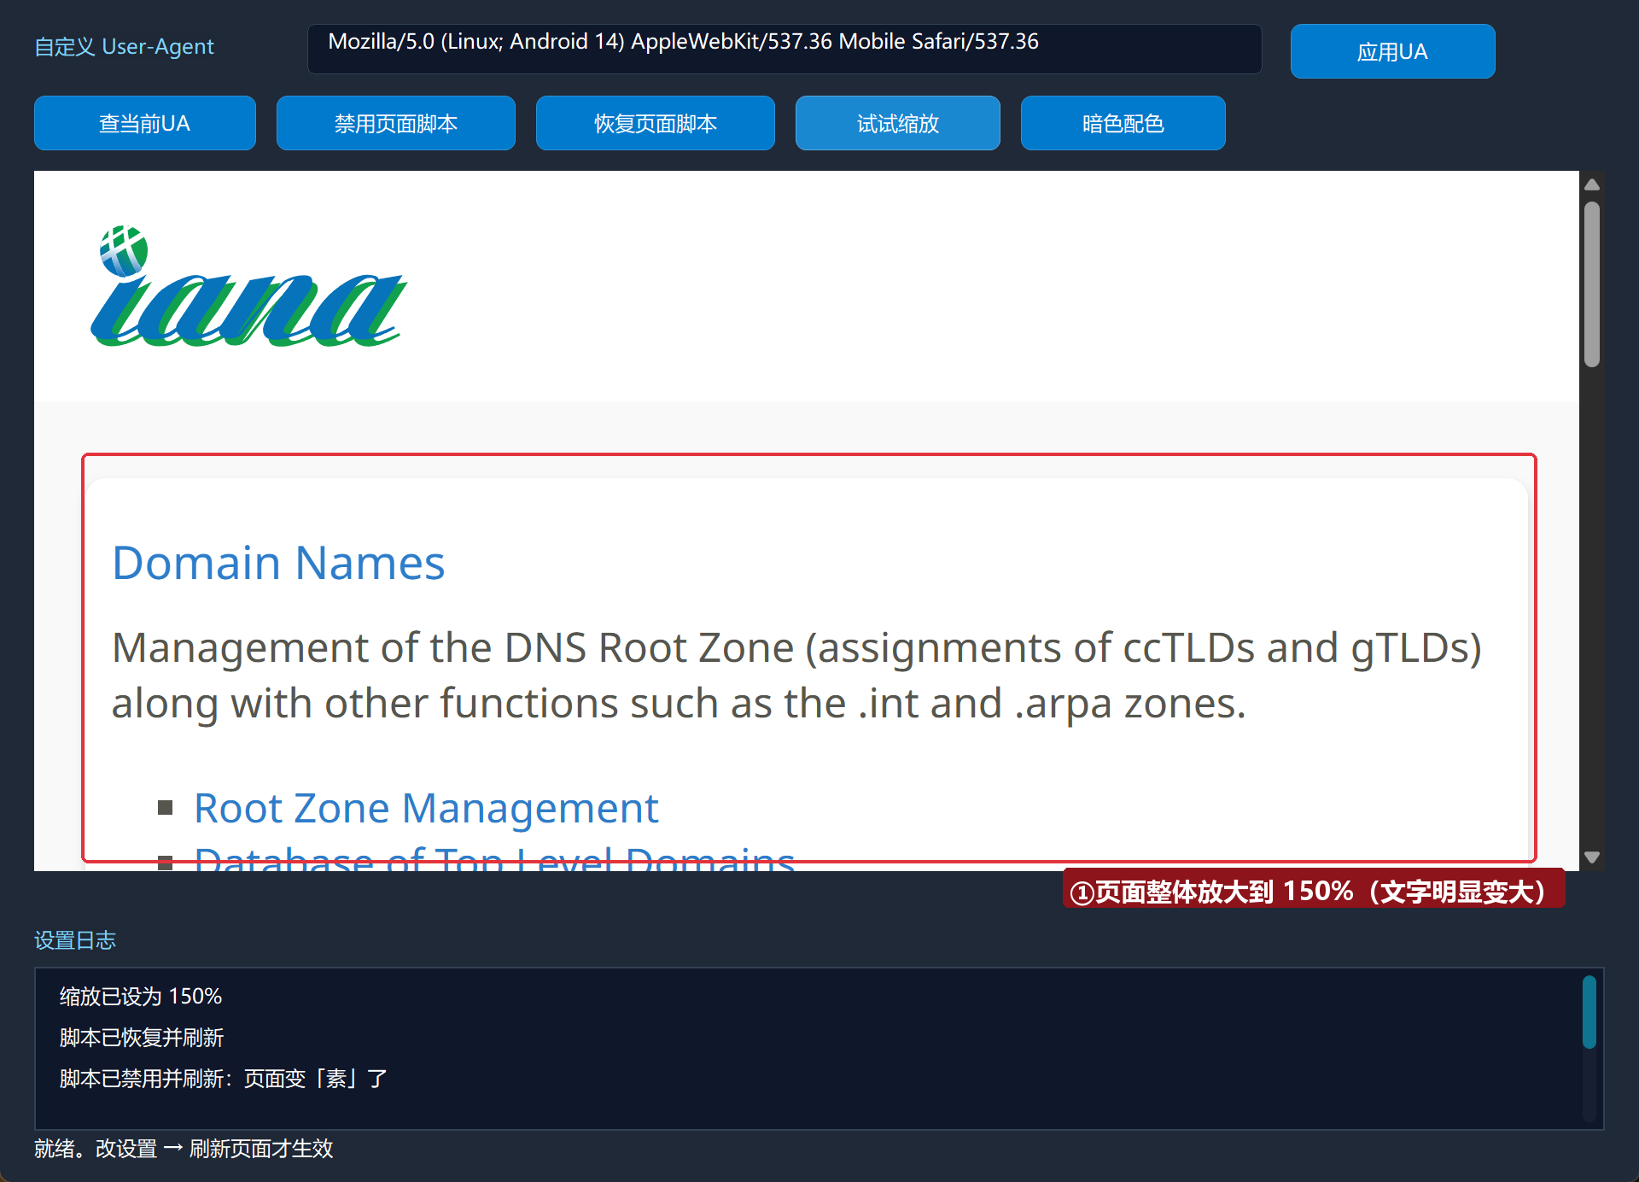Click the webview scrollbar up arrow
The width and height of the screenshot is (1639, 1182).
tap(1592, 184)
